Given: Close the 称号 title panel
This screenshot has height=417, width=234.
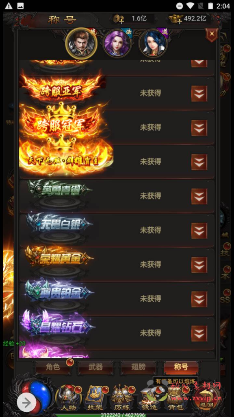Looking at the screenshot, I should (x=211, y=35).
